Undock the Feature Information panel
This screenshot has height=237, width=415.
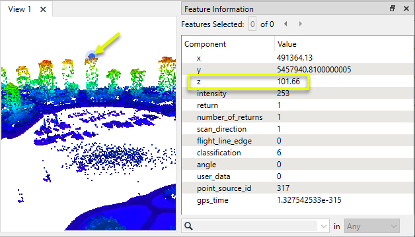[393, 9]
